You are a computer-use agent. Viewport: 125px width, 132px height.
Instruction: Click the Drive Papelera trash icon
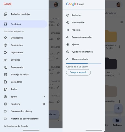coord(68,30)
